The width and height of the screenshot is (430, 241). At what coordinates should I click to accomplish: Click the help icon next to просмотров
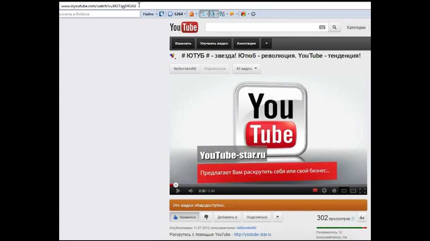(353, 219)
